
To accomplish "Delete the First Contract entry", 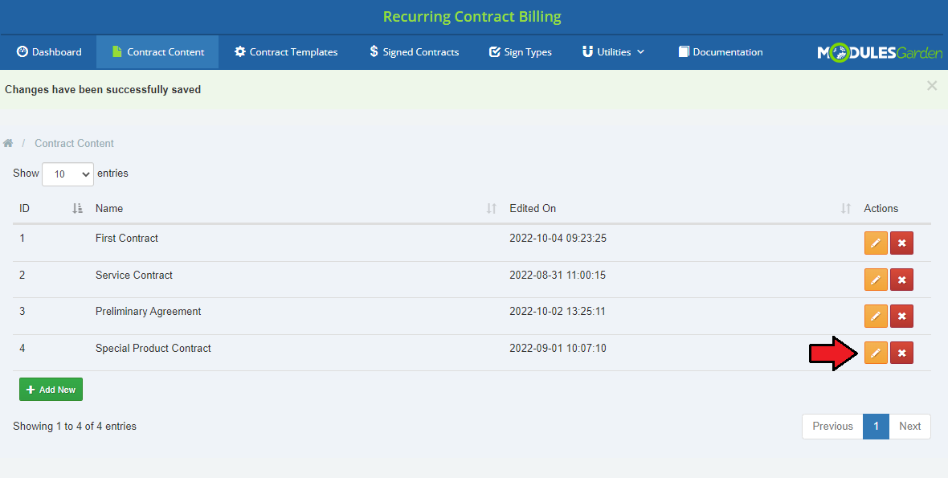I will click(901, 243).
